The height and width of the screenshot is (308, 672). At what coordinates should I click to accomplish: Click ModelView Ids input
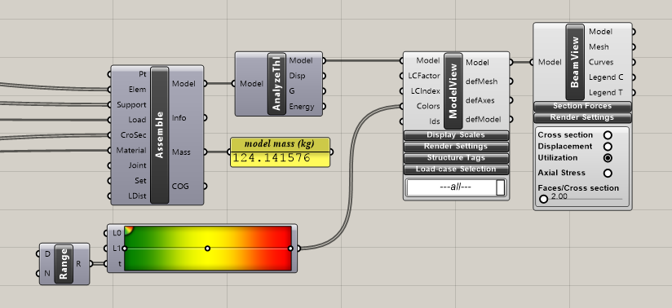click(x=435, y=121)
